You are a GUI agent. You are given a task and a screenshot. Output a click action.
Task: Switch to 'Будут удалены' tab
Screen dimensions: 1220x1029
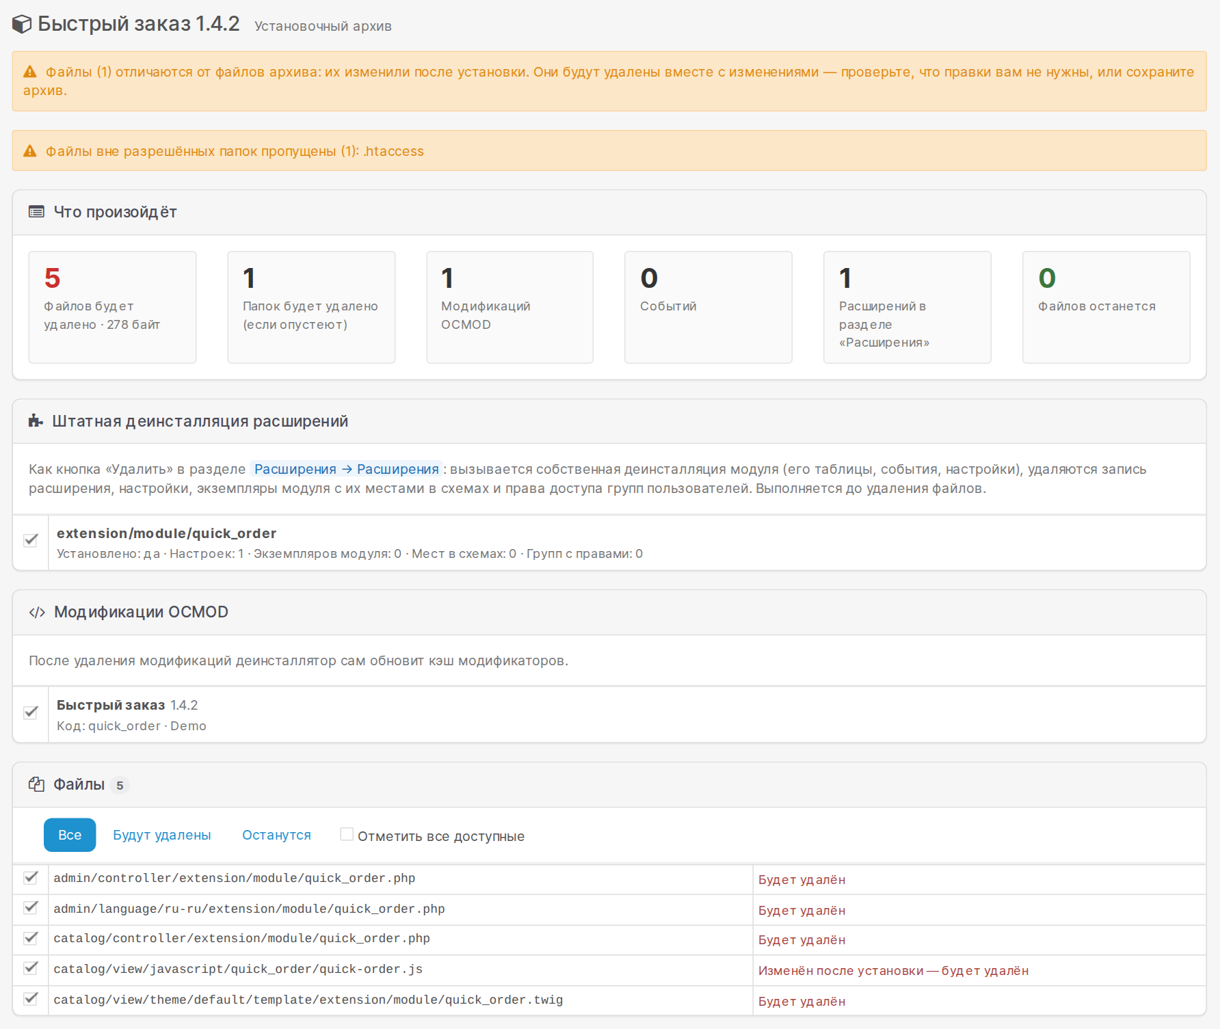(162, 835)
